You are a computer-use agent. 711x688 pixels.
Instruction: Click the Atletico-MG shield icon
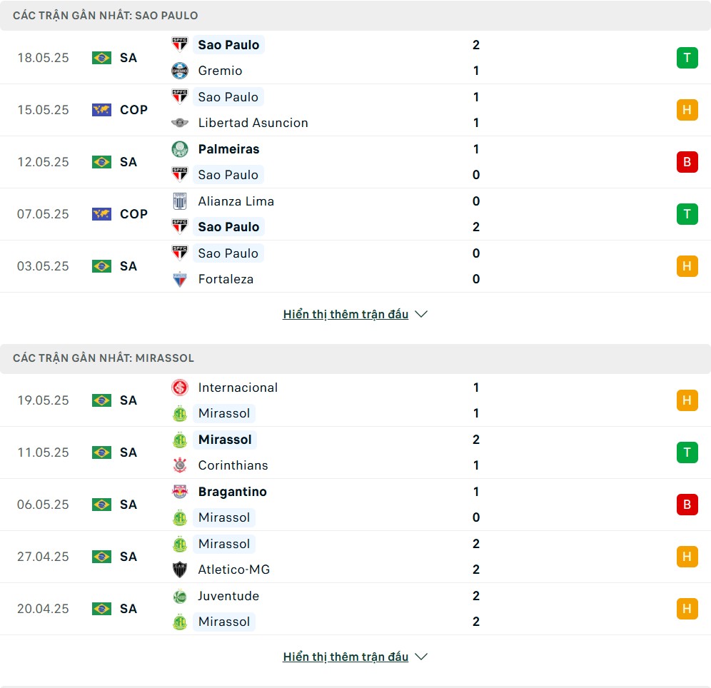pos(180,570)
